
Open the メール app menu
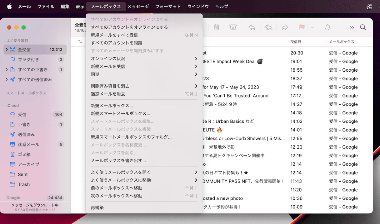[x=24, y=6]
